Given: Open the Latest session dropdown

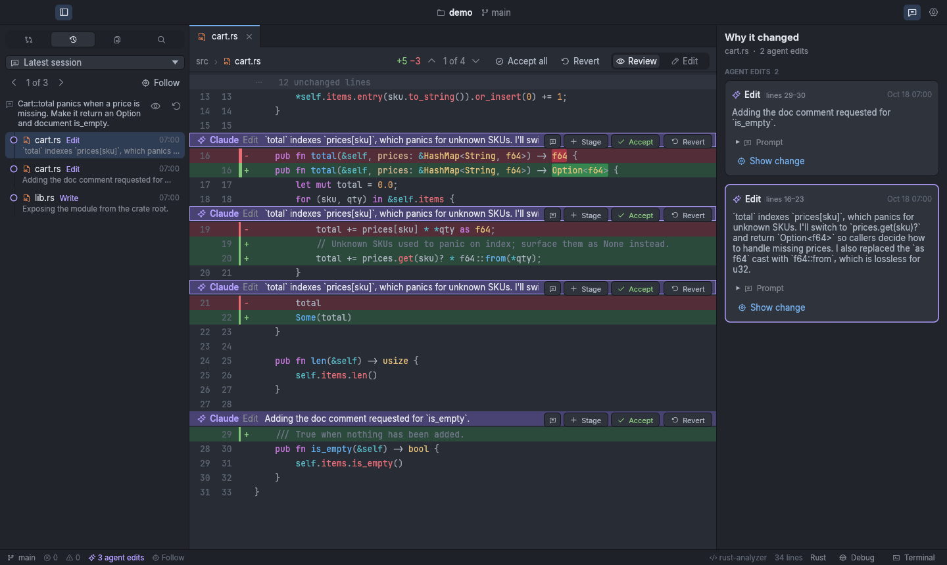Looking at the screenshot, I should [95, 62].
